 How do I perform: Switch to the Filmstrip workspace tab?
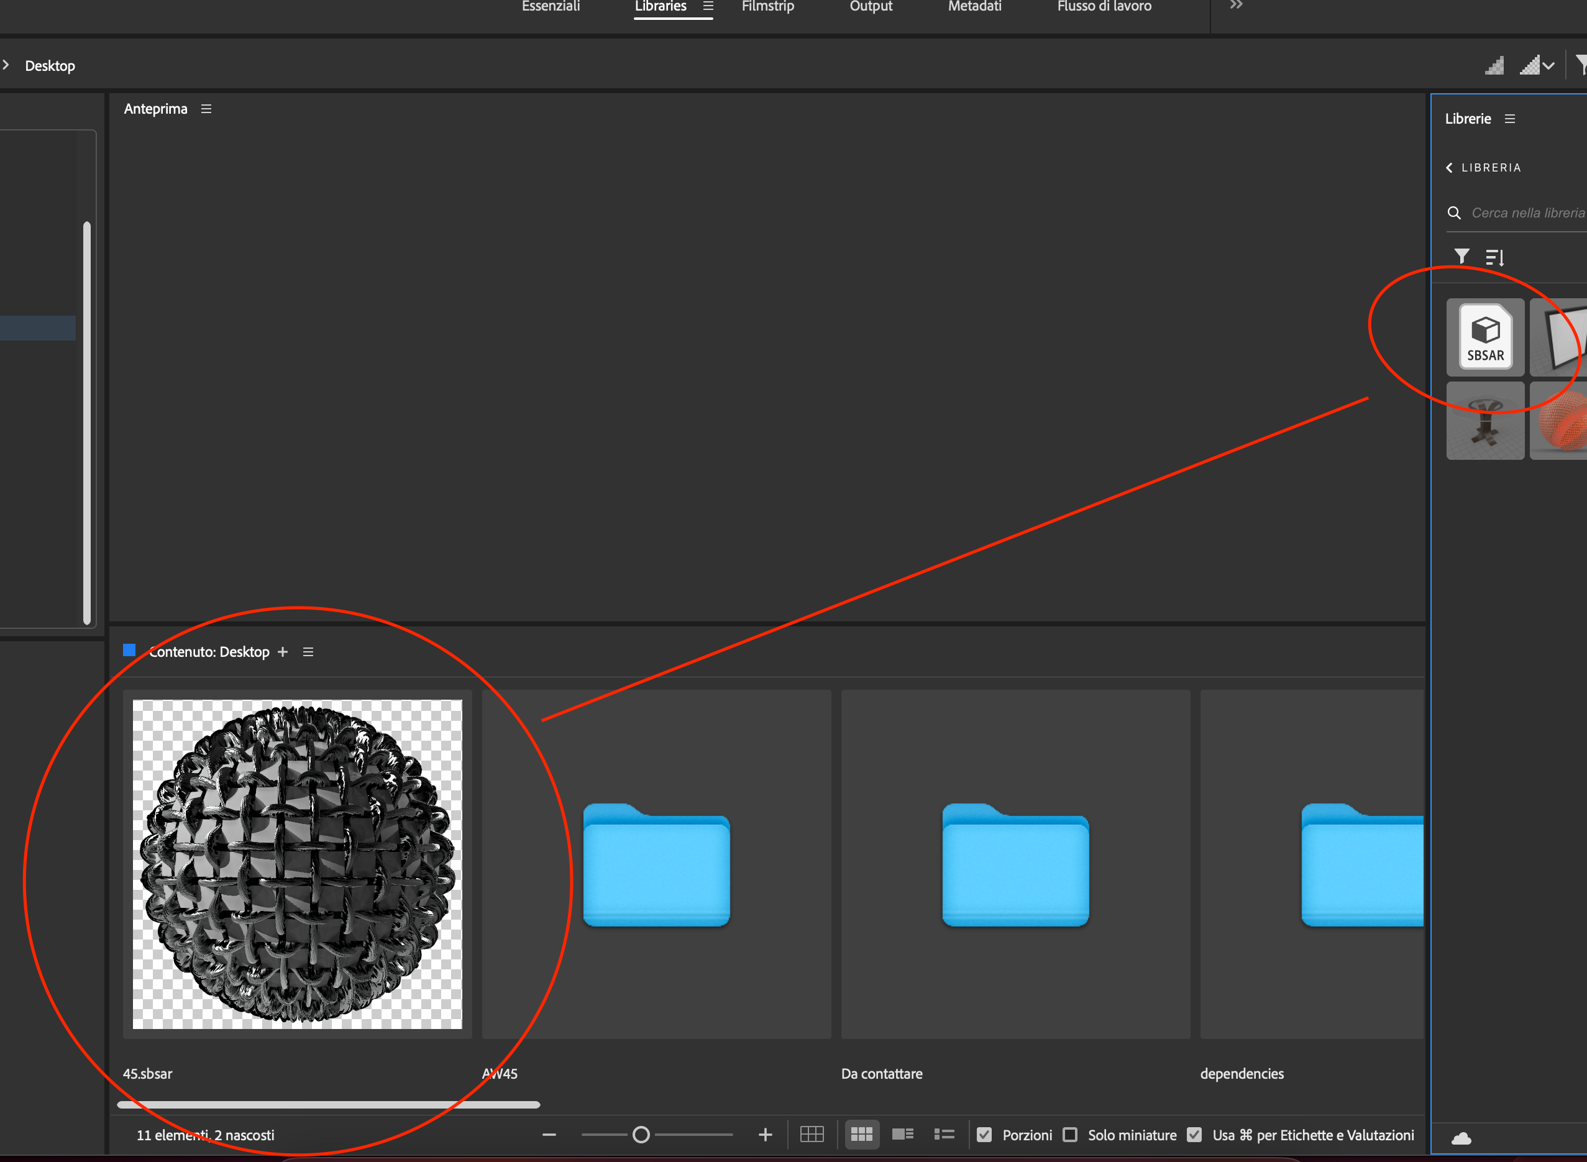(767, 7)
